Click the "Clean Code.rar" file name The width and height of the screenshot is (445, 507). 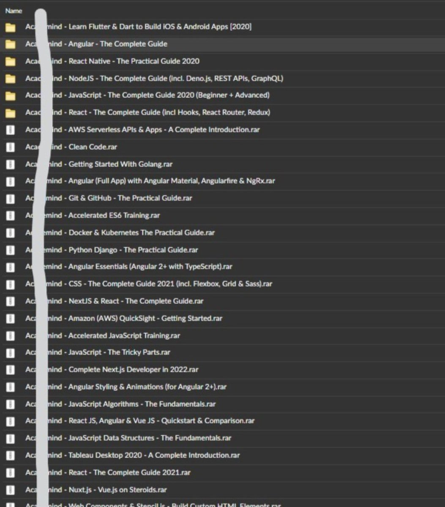(93, 147)
